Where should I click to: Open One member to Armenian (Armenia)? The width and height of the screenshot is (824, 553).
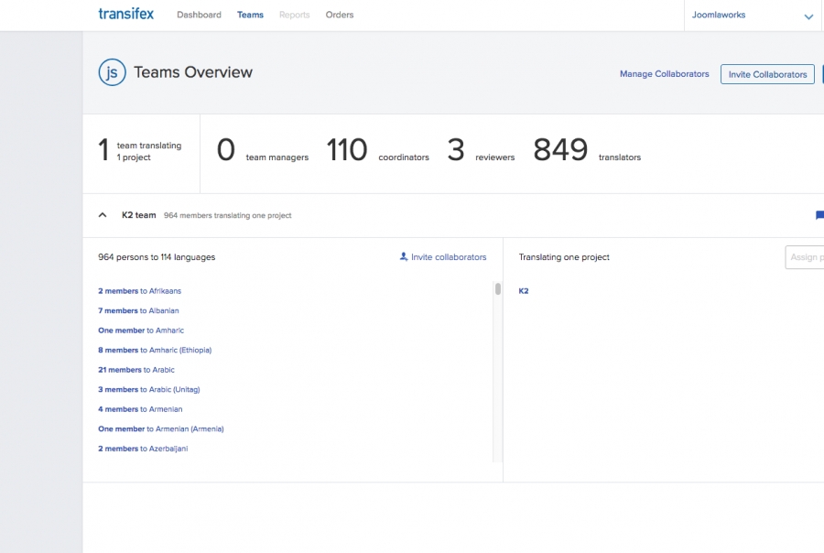pos(161,429)
